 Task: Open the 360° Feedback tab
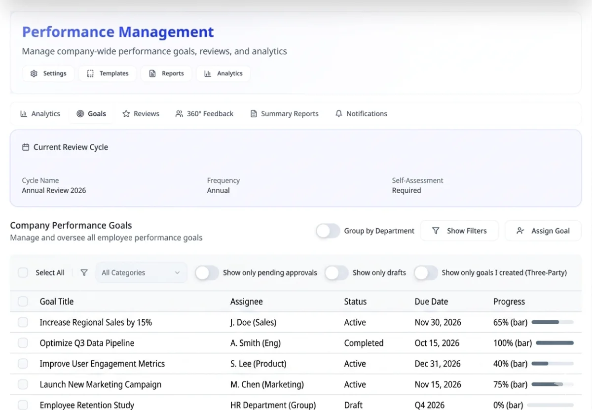click(x=204, y=114)
